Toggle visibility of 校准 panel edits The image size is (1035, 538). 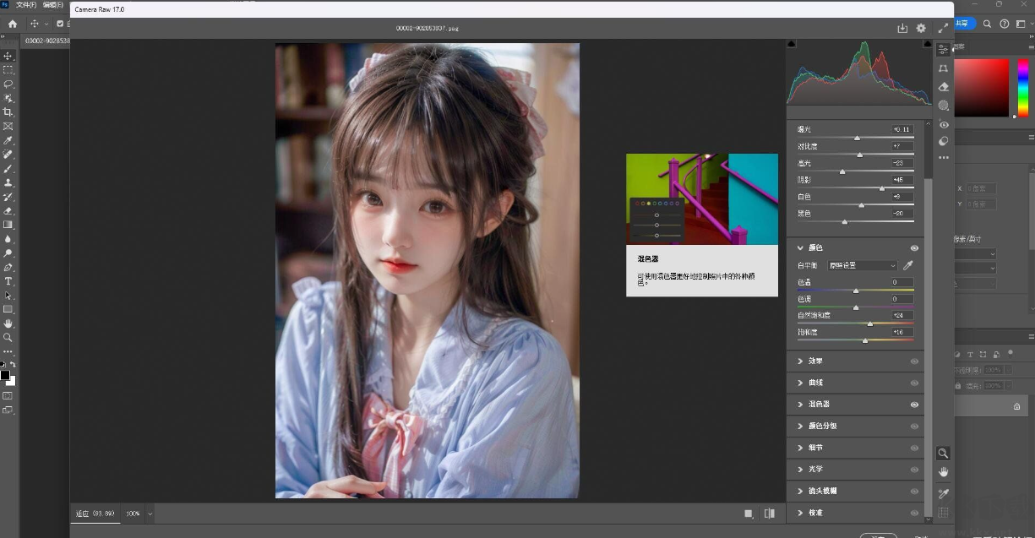(914, 513)
